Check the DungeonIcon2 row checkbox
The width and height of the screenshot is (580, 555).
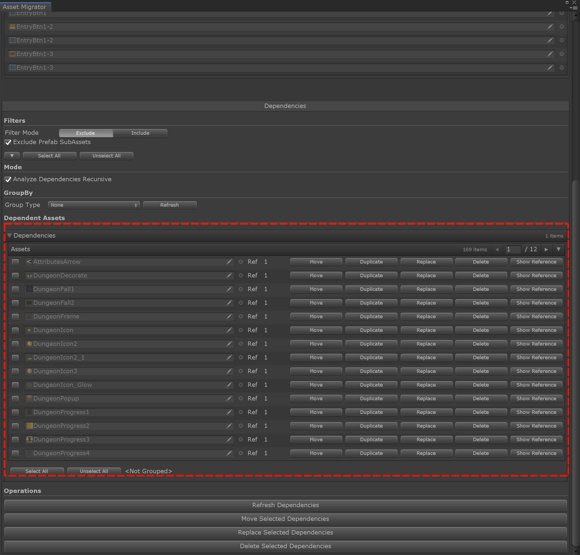(x=15, y=344)
